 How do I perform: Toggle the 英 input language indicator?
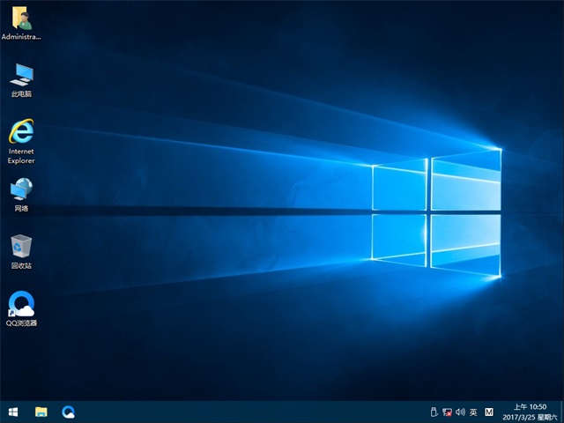tap(473, 412)
